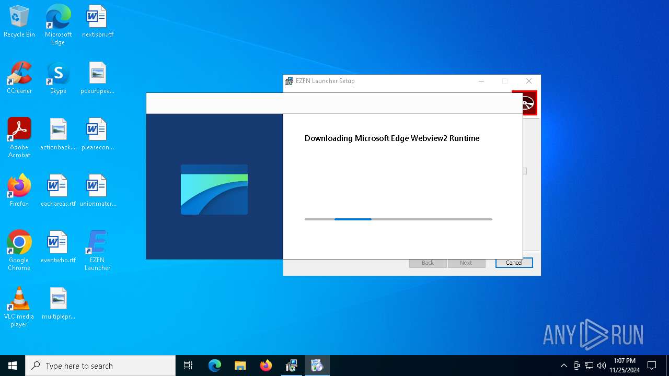
Task: Select the eventwho.rtf document icon
Action: point(58,247)
